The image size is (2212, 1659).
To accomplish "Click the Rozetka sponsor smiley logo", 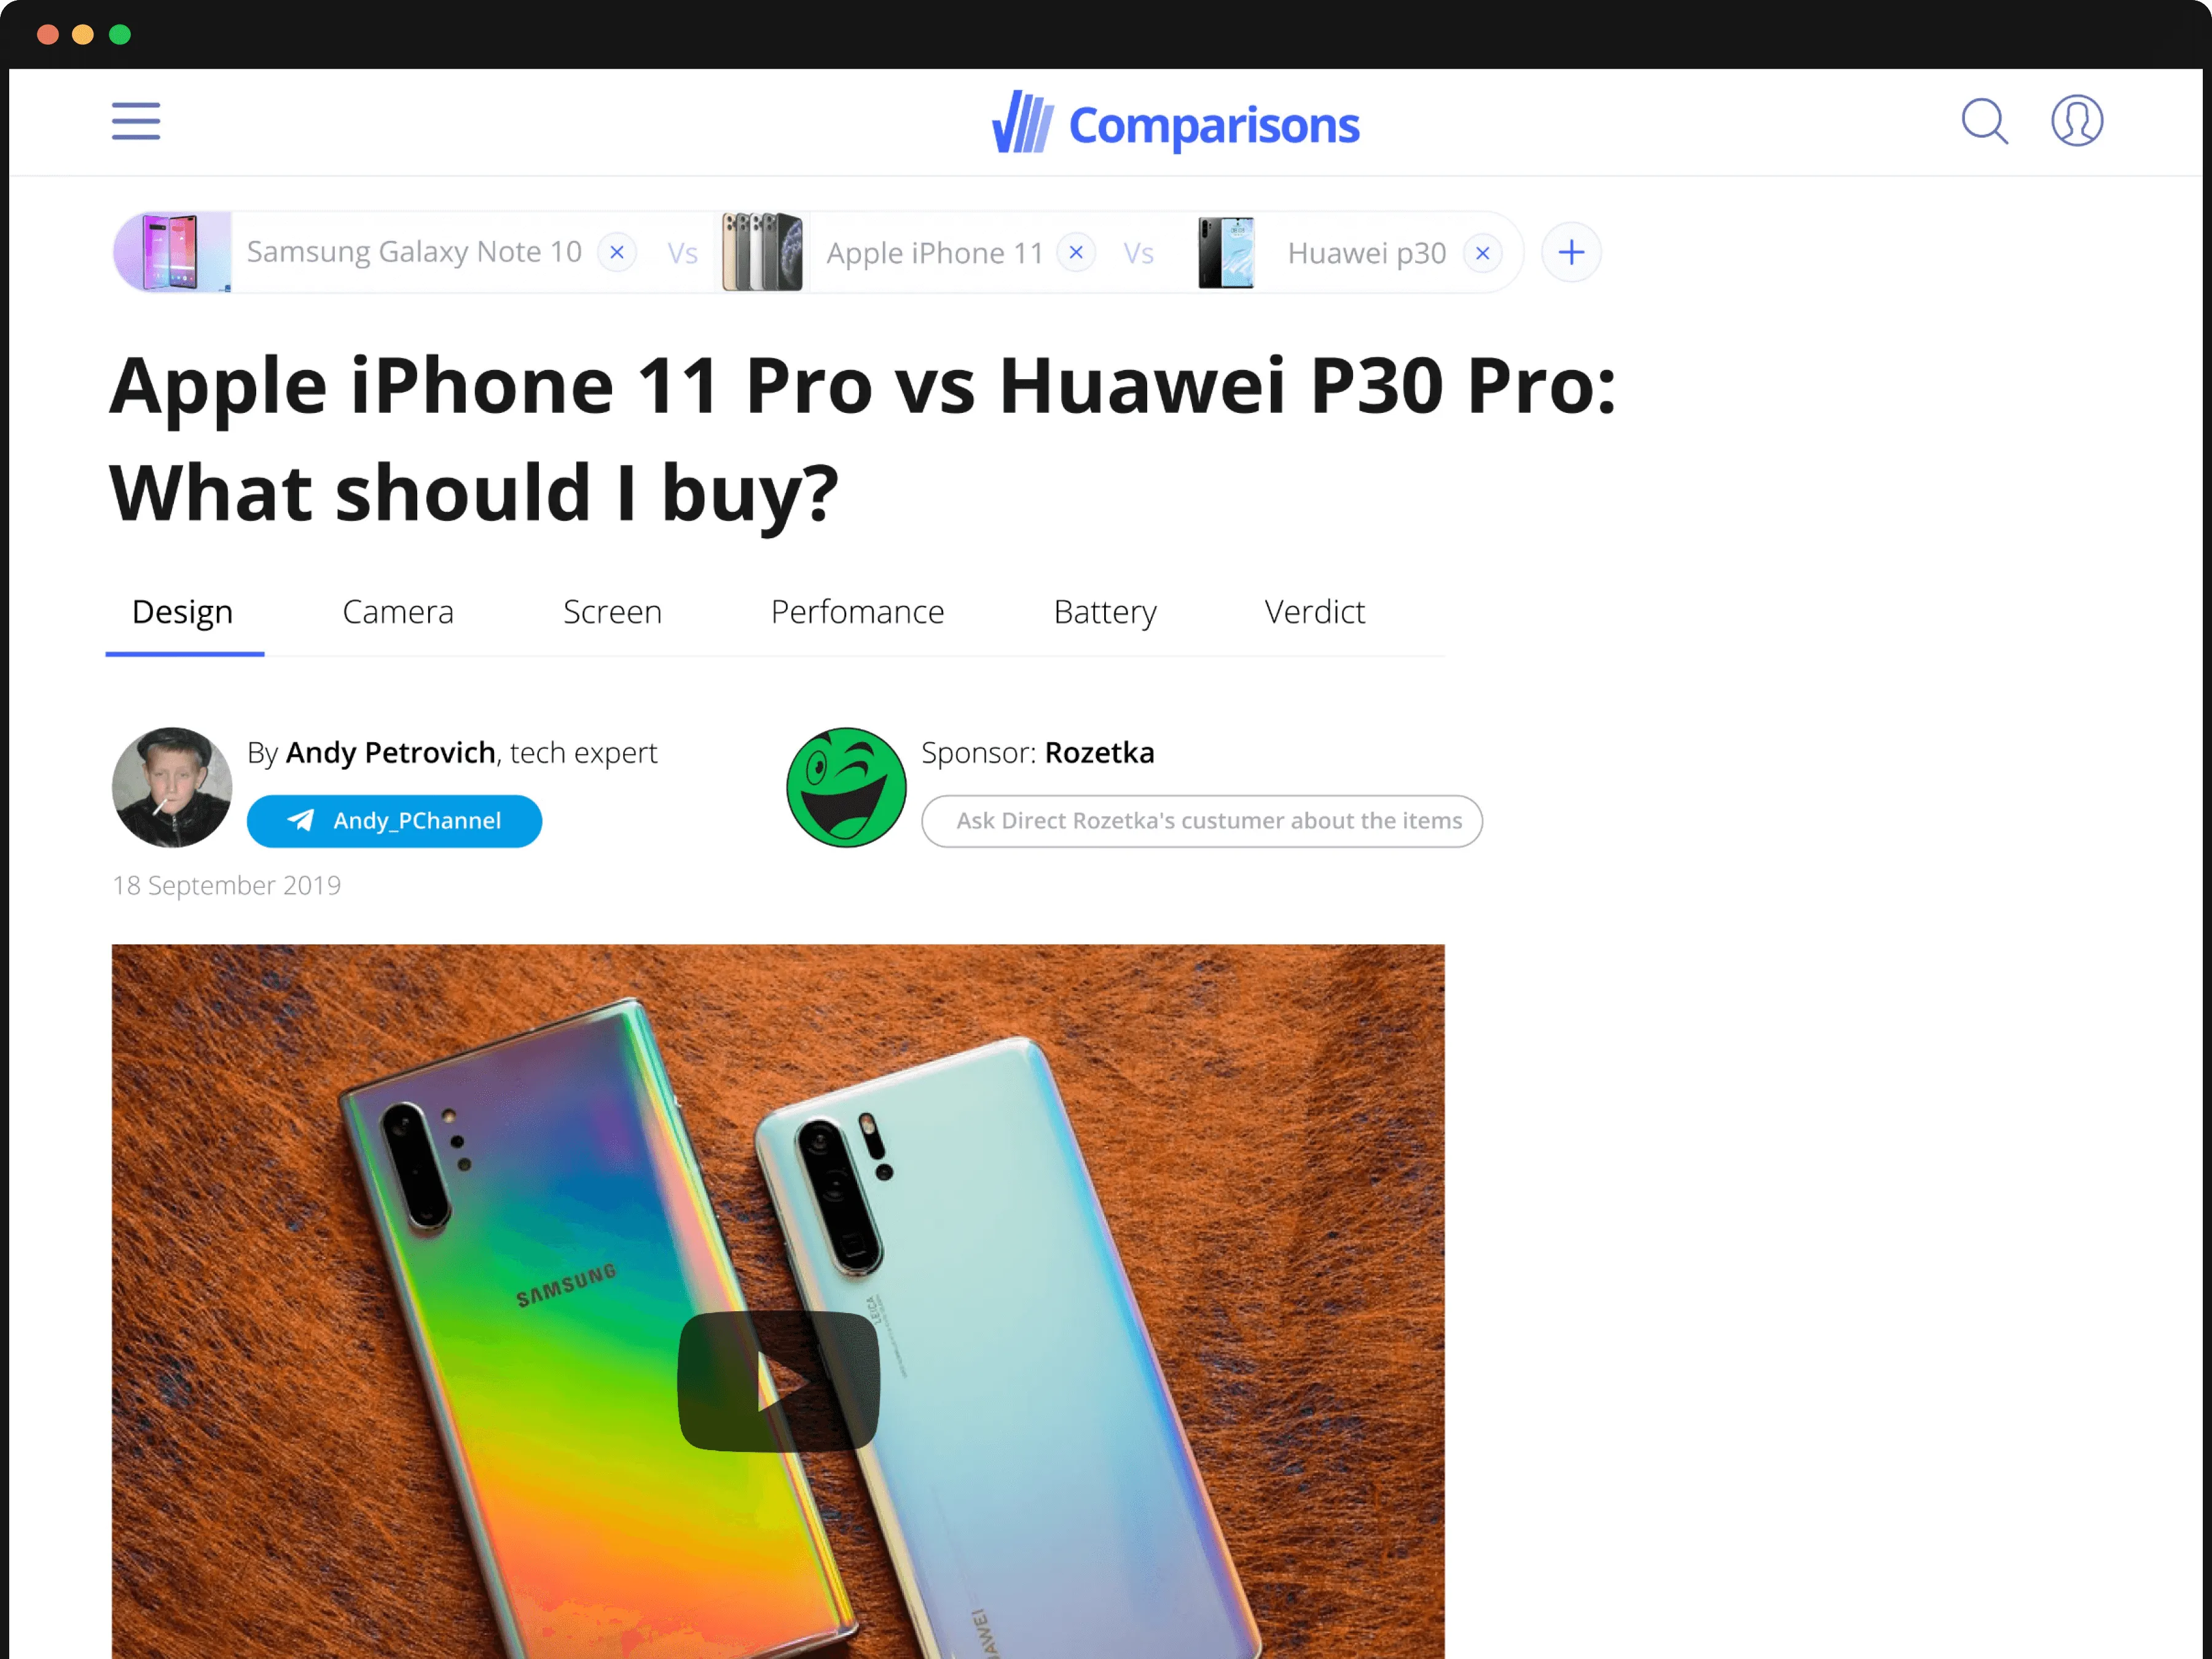I will [x=846, y=787].
